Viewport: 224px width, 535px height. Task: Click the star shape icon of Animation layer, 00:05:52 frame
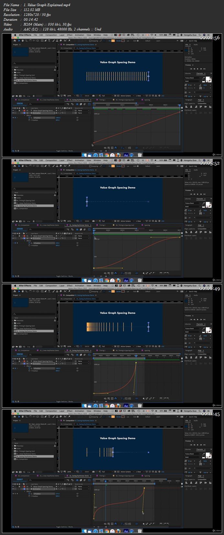click(x=31, y=238)
